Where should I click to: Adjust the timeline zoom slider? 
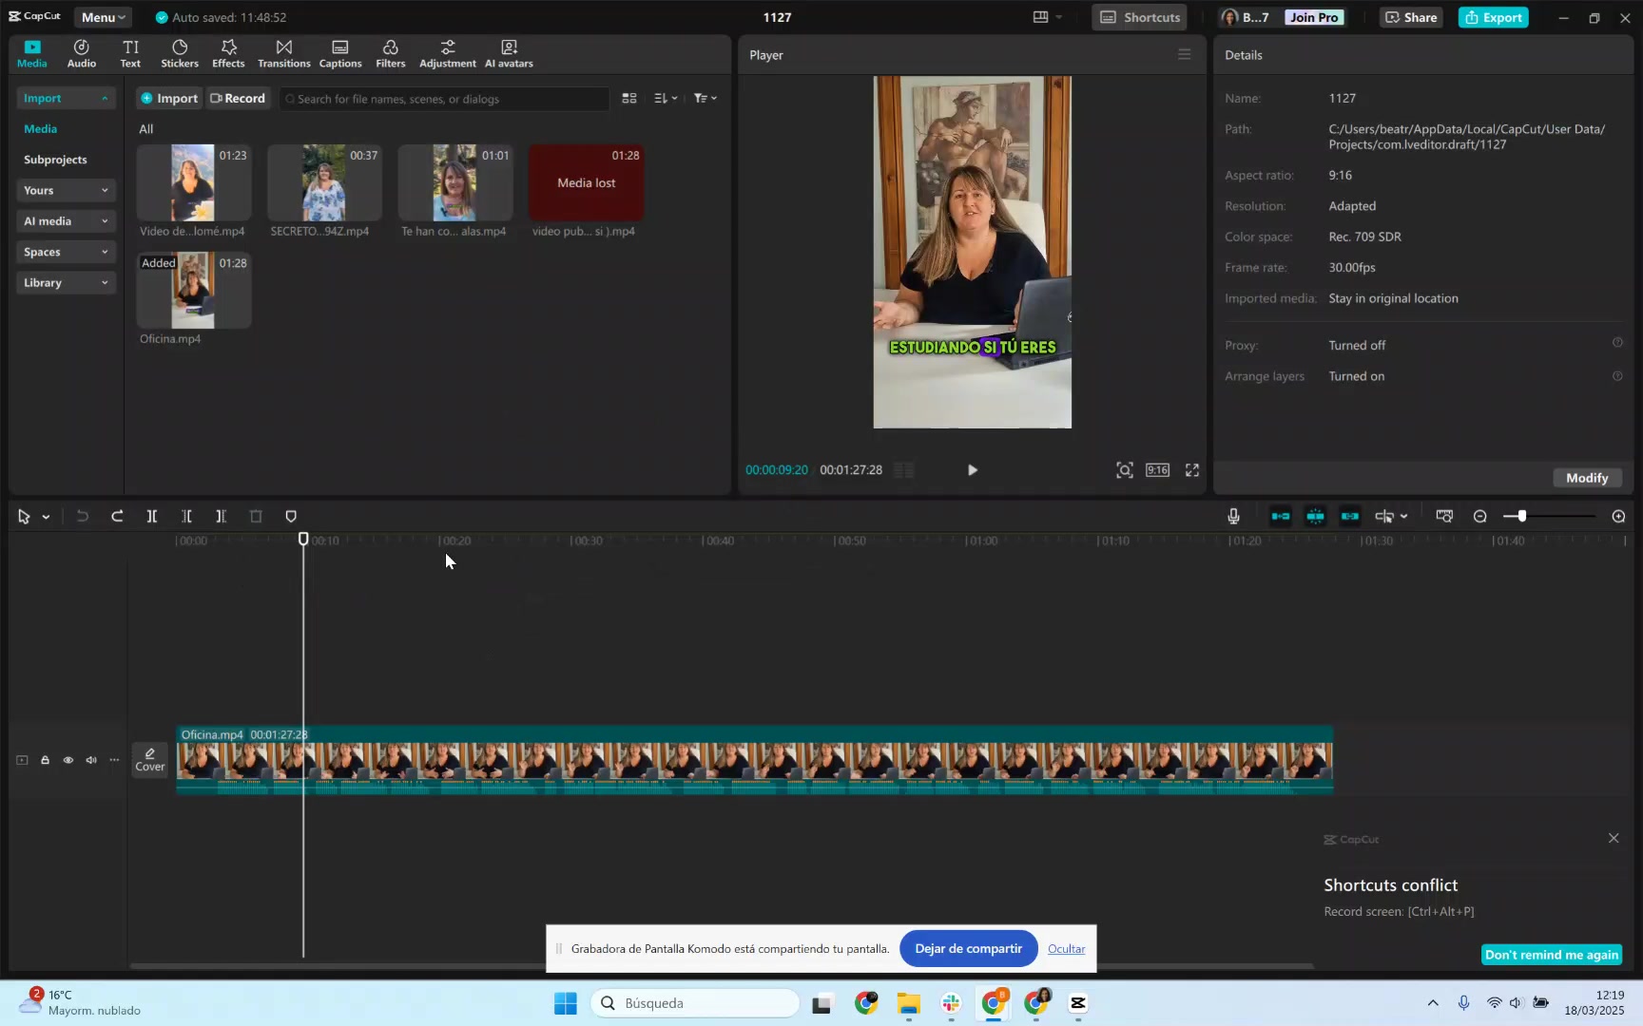click(1521, 517)
